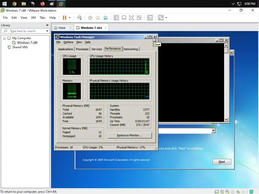Click the console window scroll down arrow
The image size is (259, 194).
(226, 120)
